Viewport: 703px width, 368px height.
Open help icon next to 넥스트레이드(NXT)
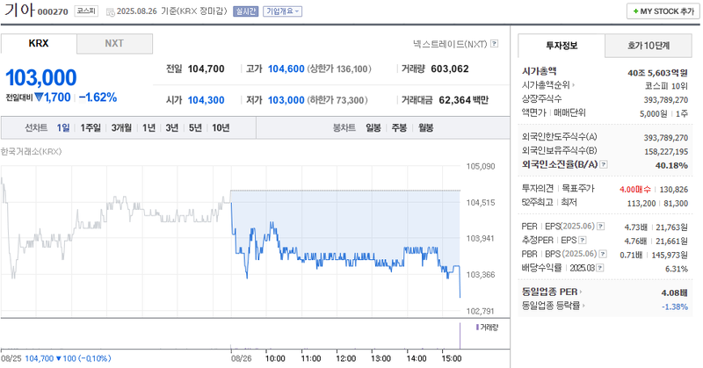point(494,44)
